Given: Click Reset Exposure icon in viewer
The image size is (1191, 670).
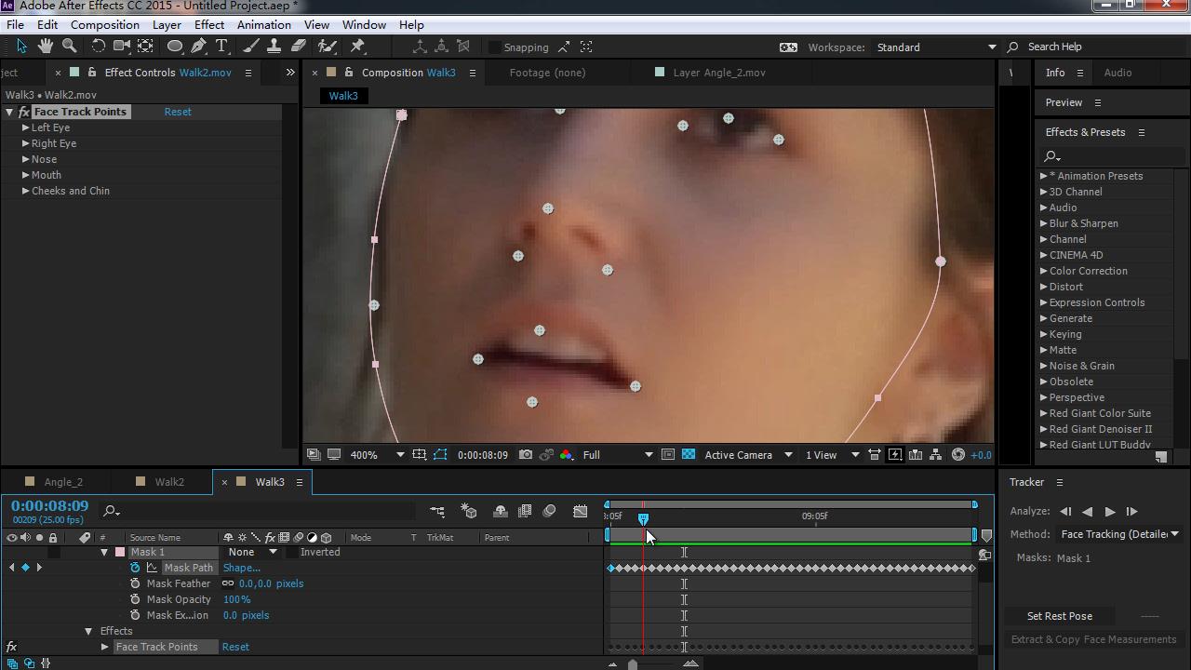Looking at the screenshot, I should [958, 455].
